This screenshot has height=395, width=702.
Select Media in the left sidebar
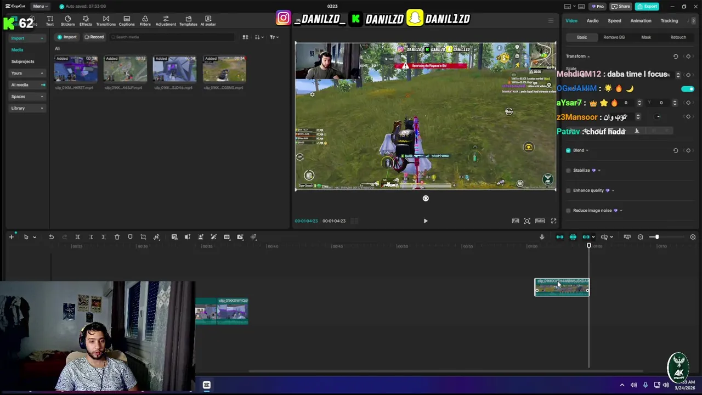tap(17, 50)
